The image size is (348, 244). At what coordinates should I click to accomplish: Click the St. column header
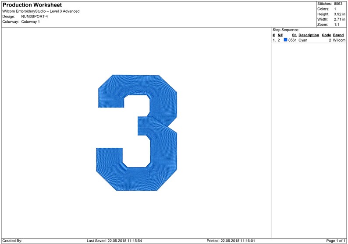click(x=294, y=35)
